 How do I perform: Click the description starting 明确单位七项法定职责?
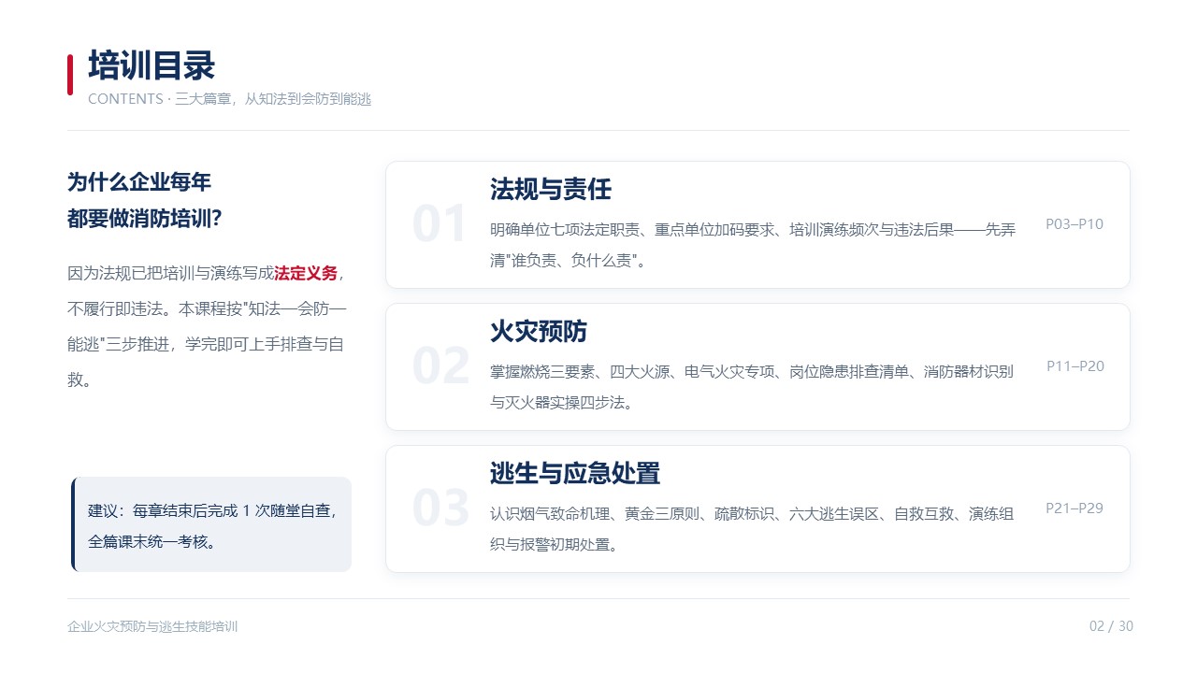coord(753,245)
